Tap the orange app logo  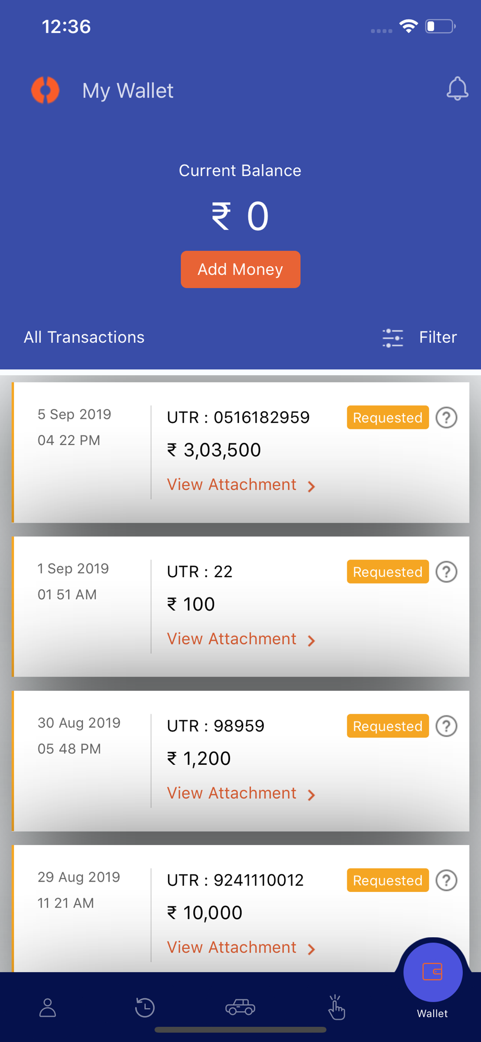[45, 90]
